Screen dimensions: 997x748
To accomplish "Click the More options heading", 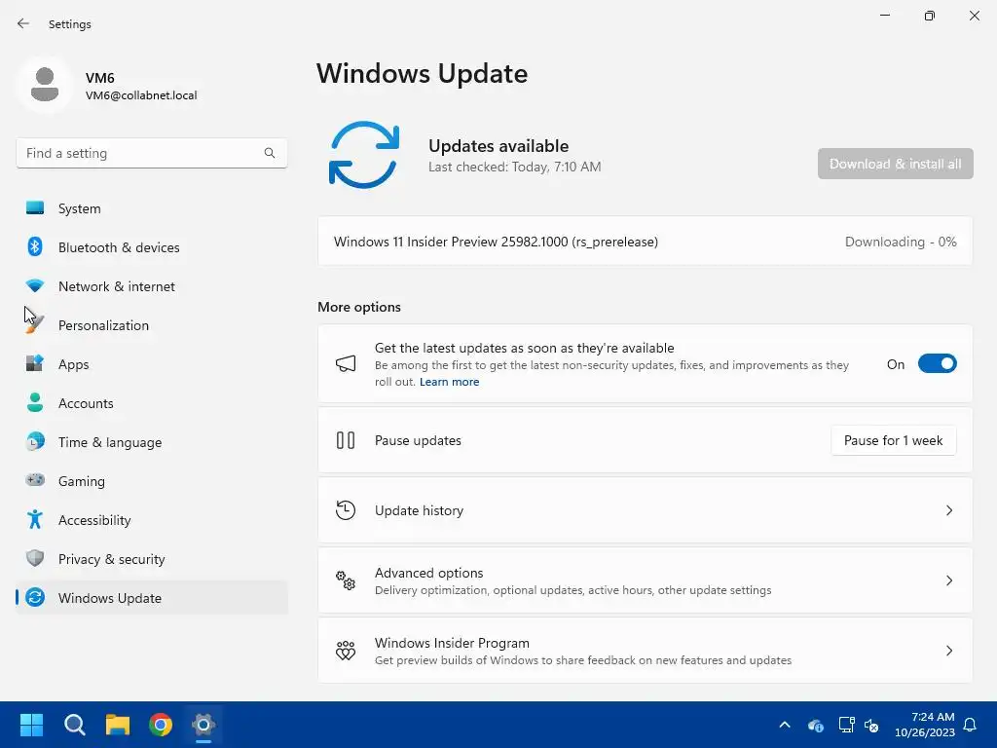I will click(359, 307).
